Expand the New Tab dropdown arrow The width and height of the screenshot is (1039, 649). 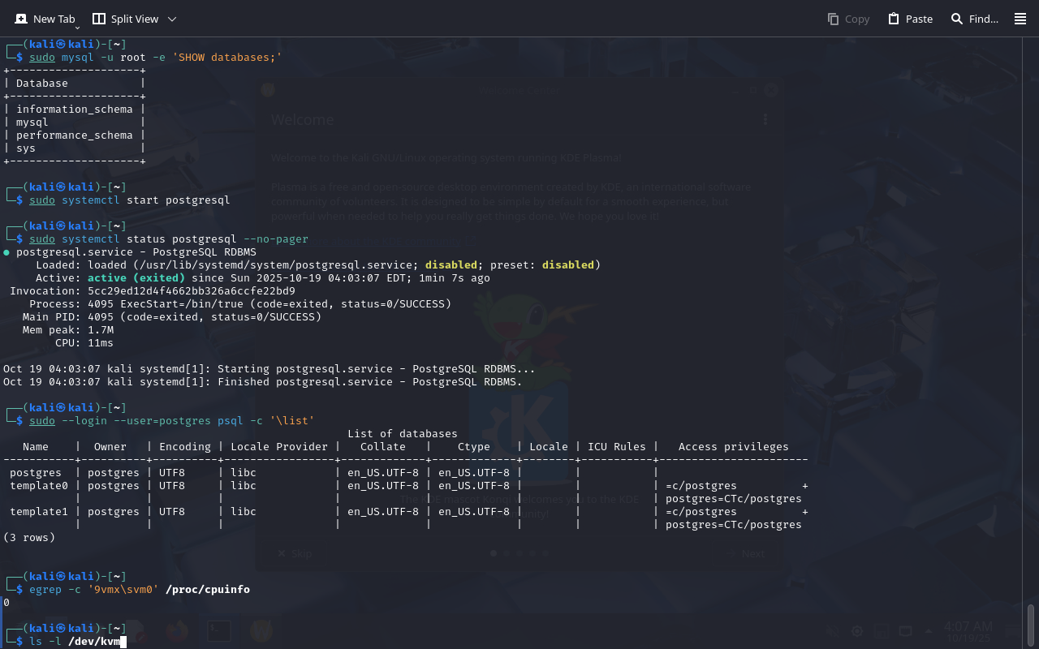pos(77,28)
